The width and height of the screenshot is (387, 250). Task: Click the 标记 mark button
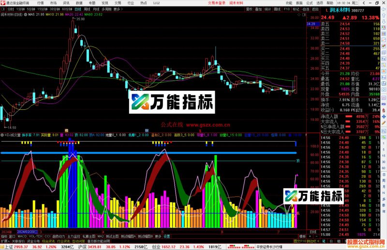[x=296, y=9]
